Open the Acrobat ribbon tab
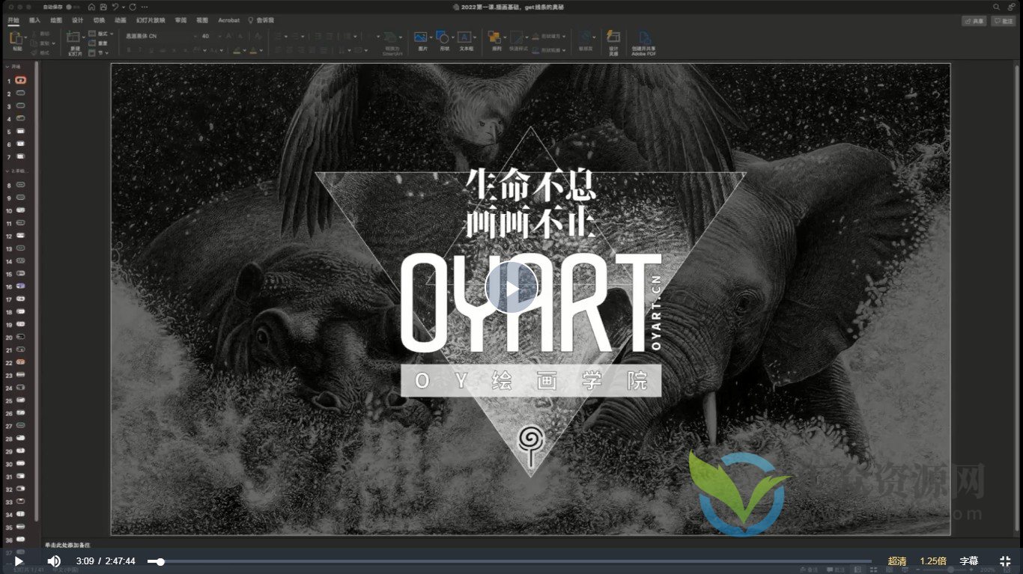Viewport: 1023px width, 574px height. pos(228,20)
